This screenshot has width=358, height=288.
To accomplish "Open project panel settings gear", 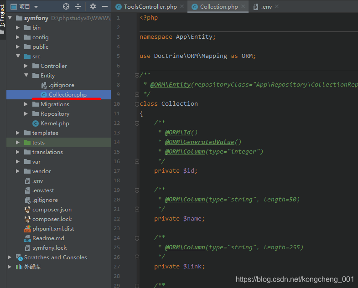I will (93, 6).
